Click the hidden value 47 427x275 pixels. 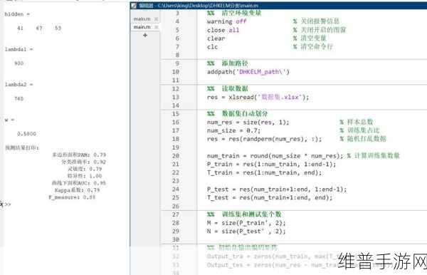39,28
